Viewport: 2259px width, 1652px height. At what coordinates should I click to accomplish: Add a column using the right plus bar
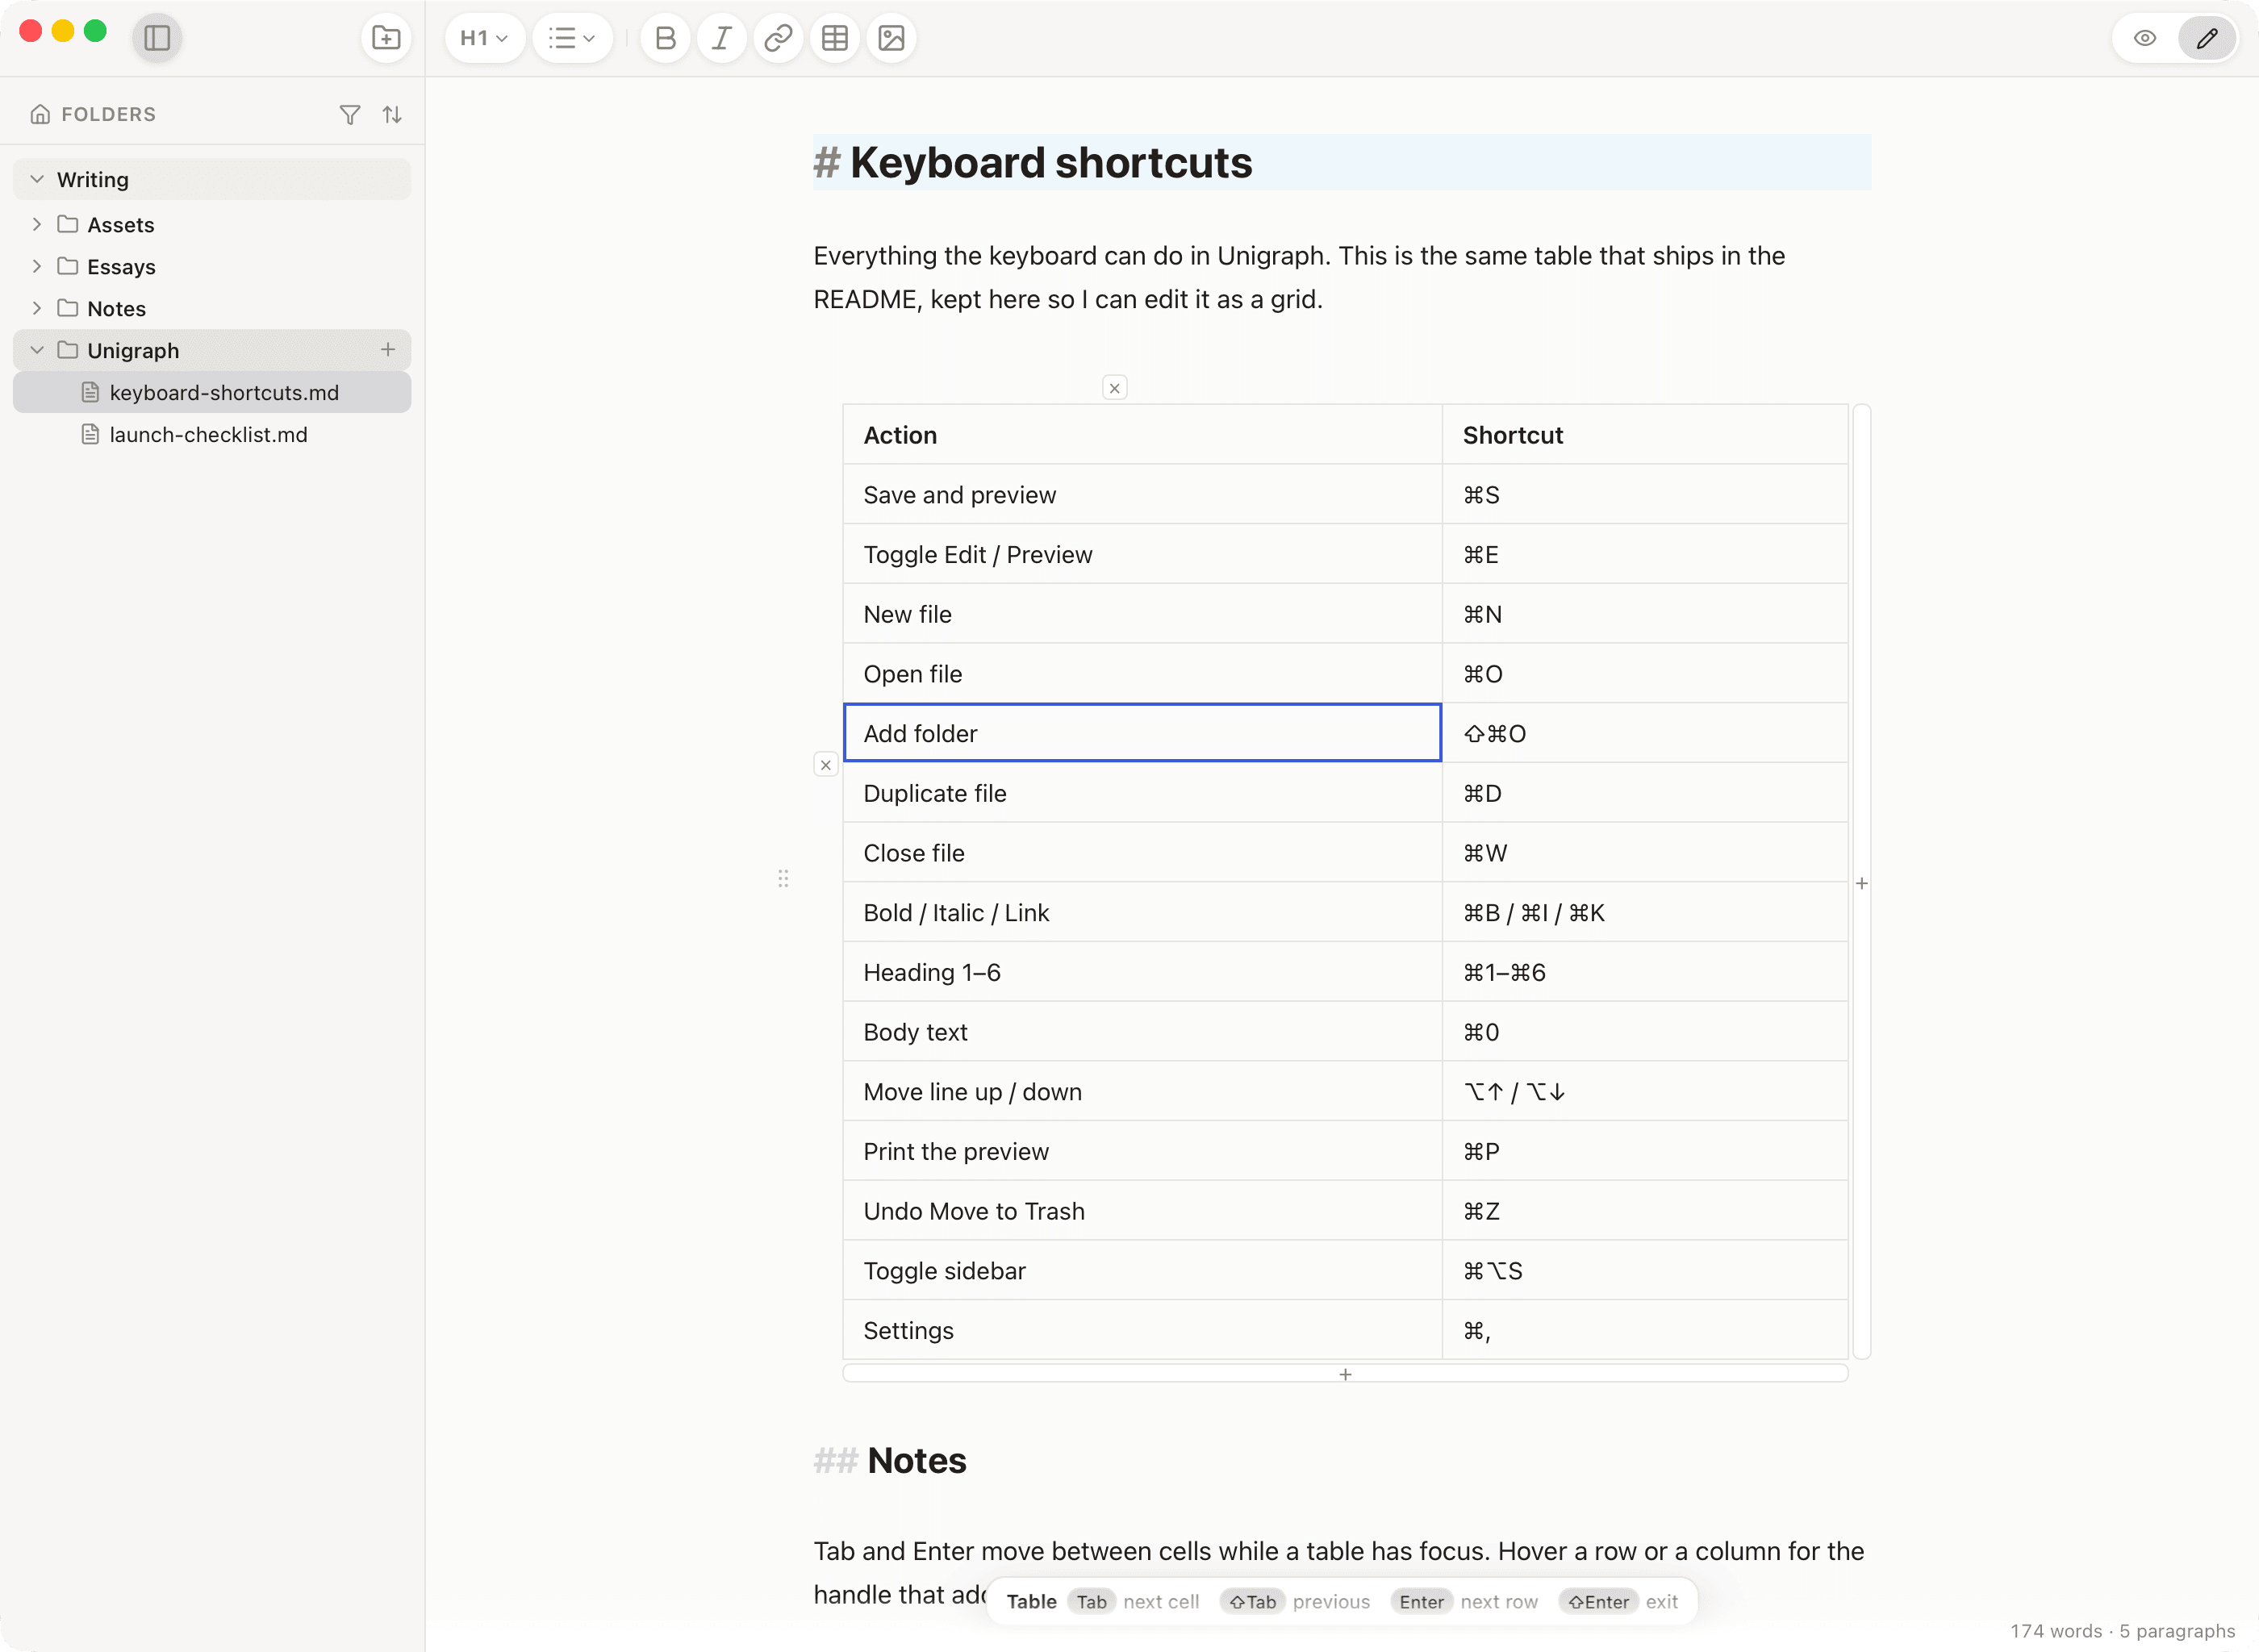[1862, 882]
